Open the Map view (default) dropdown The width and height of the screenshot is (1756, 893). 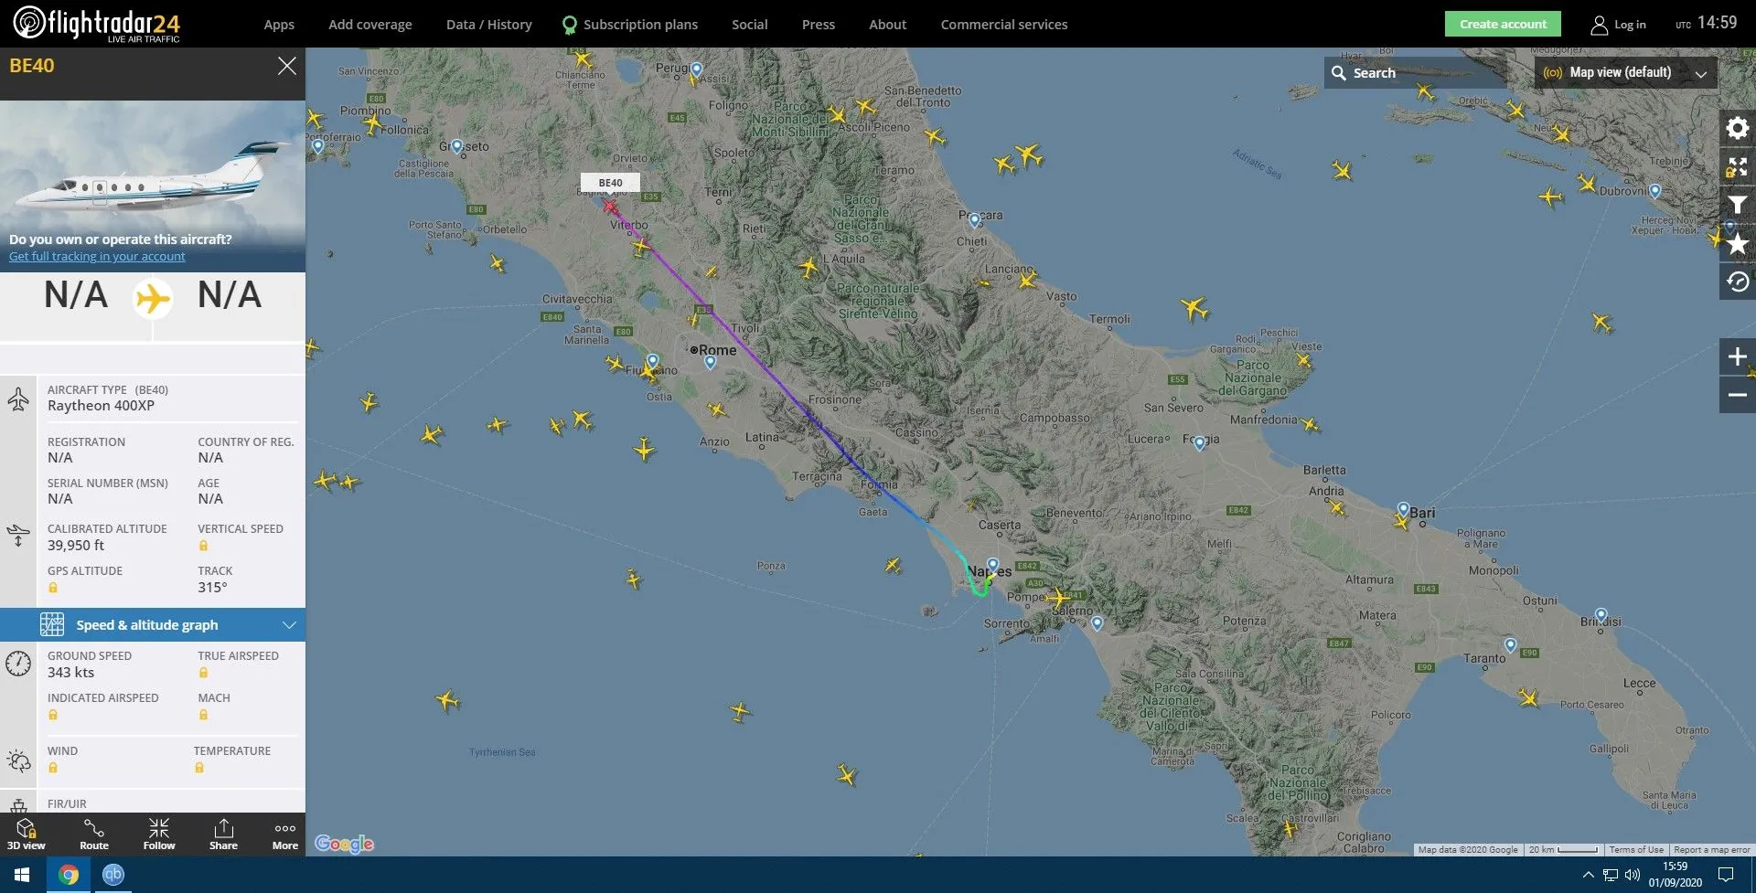click(1624, 73)
